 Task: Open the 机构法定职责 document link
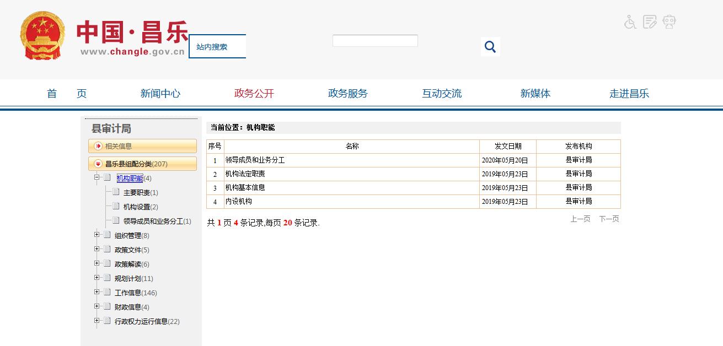coord(245,174)
